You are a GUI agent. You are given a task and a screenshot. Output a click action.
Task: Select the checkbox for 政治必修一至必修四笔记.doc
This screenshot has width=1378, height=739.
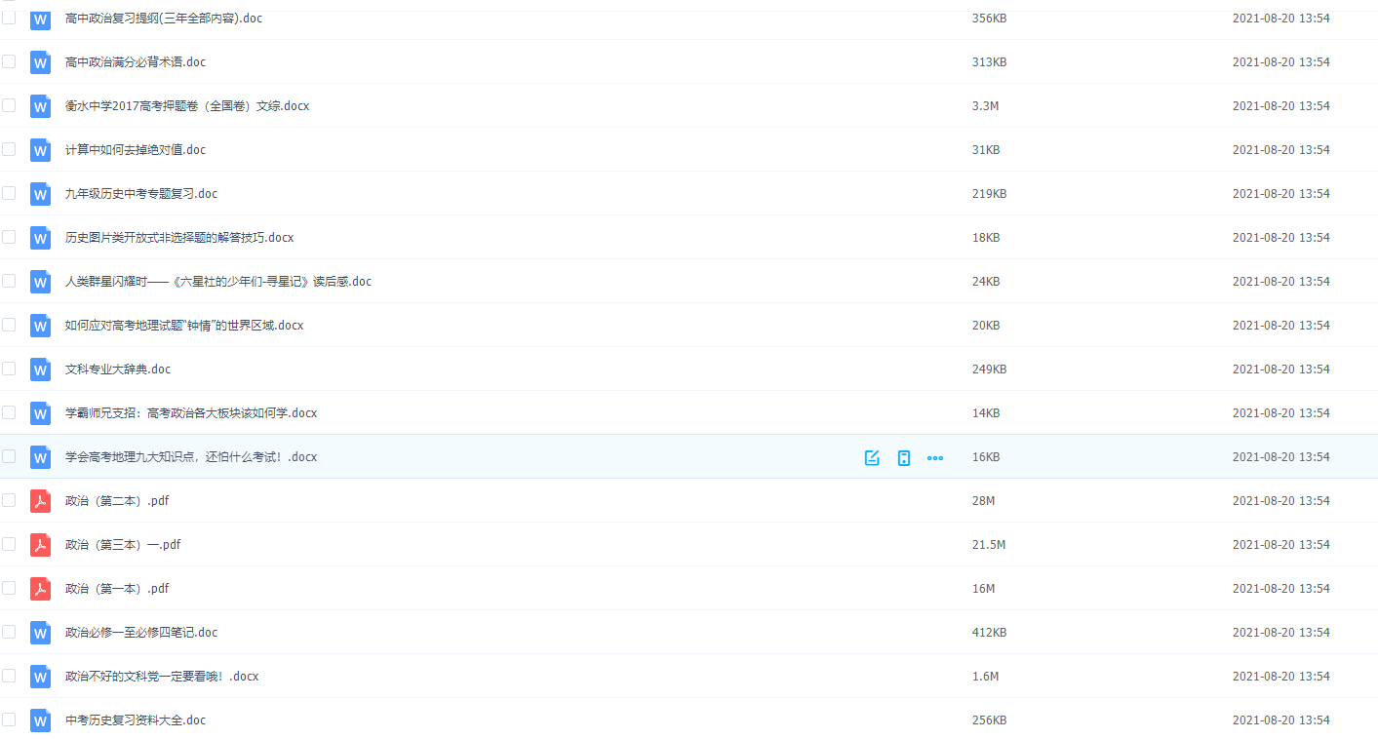coord(9,632)
